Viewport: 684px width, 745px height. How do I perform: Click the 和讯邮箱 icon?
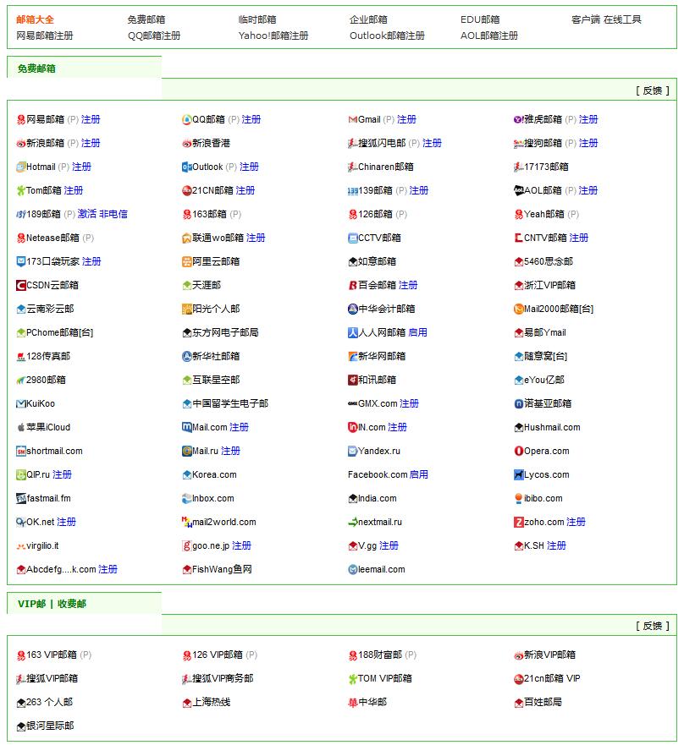tap(352, 380)
